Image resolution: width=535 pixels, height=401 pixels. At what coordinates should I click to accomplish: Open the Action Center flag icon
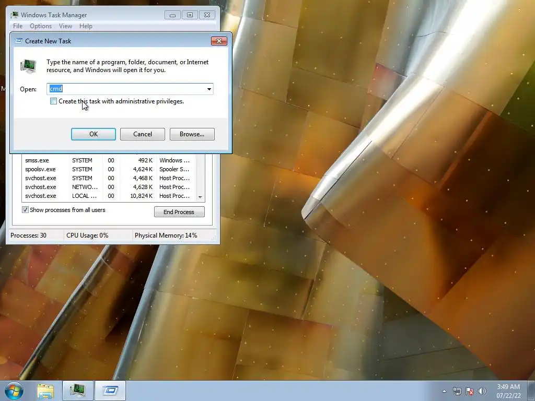tap(470, 391)
